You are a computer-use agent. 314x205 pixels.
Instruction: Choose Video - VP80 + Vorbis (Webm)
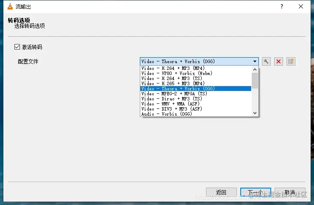click(x=196, y=73)
